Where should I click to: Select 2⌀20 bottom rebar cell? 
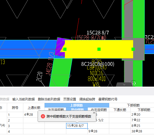coord(142,114)
